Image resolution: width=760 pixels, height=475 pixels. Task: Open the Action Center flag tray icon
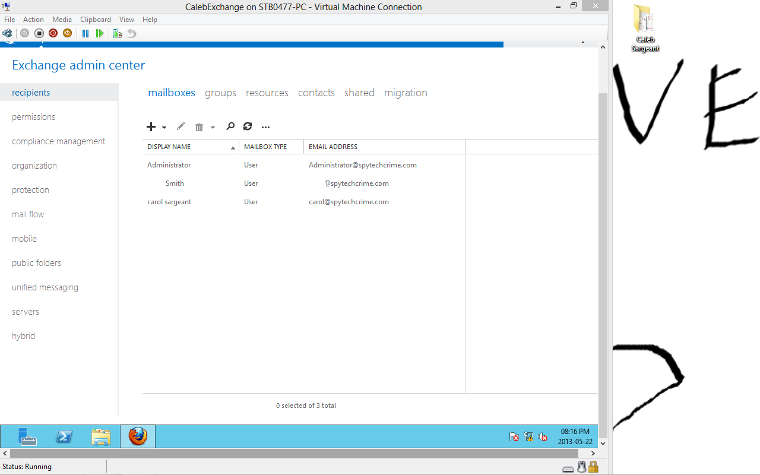(514, 436)
